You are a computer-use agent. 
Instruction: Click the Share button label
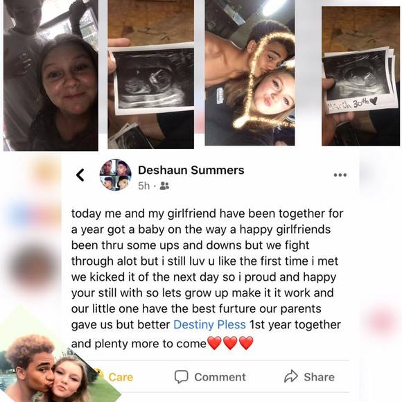coord(320,377)
